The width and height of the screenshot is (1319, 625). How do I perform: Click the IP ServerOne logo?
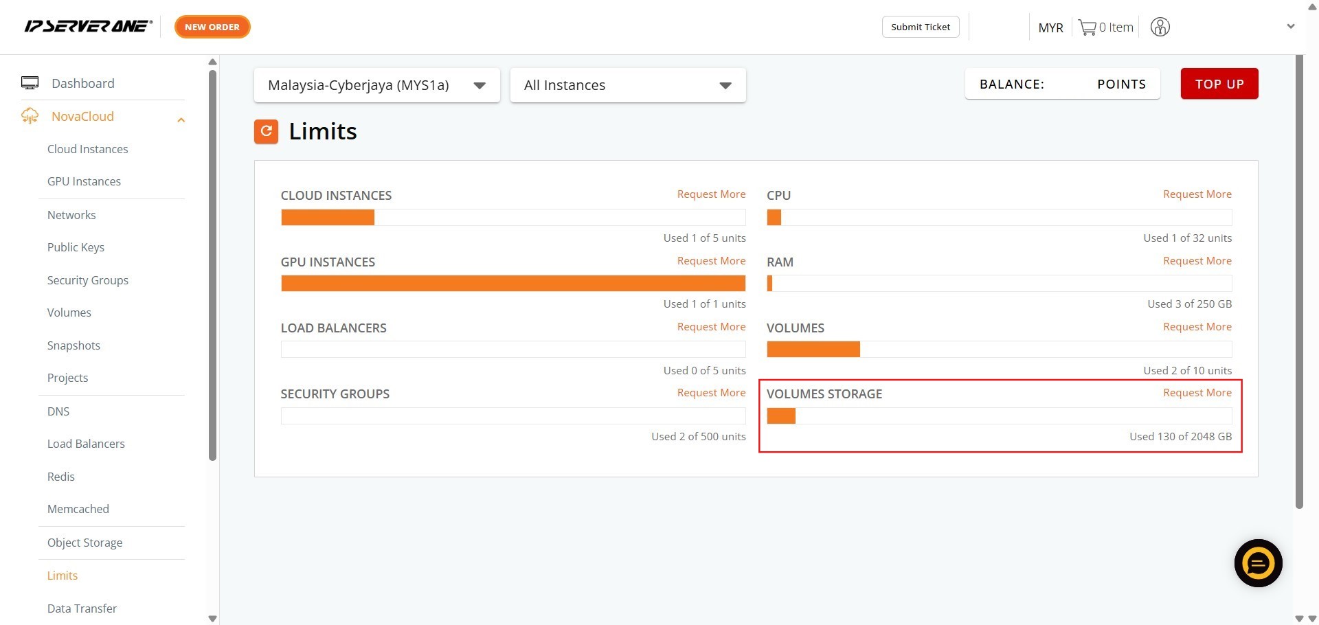[88, 27]
